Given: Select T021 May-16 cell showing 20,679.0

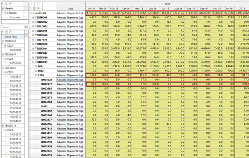Looking at the screenshot, I should click(139, 66).
